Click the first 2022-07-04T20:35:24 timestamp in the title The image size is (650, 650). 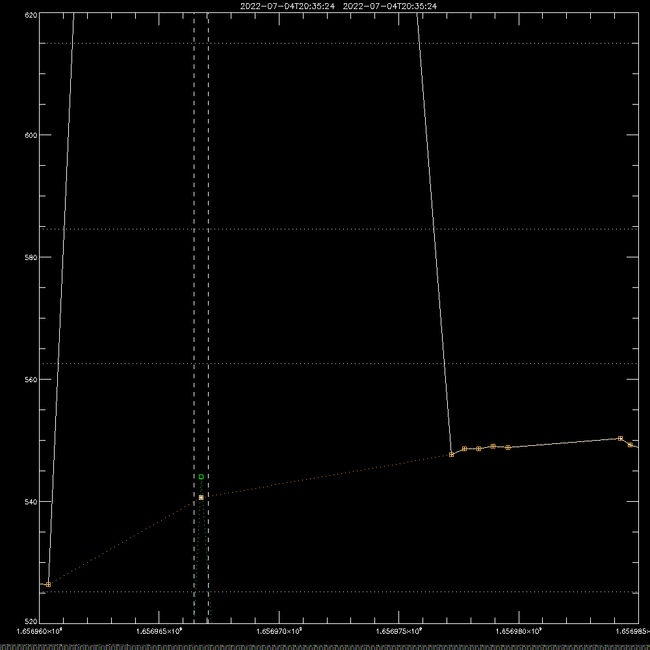[x=287, y=6]
